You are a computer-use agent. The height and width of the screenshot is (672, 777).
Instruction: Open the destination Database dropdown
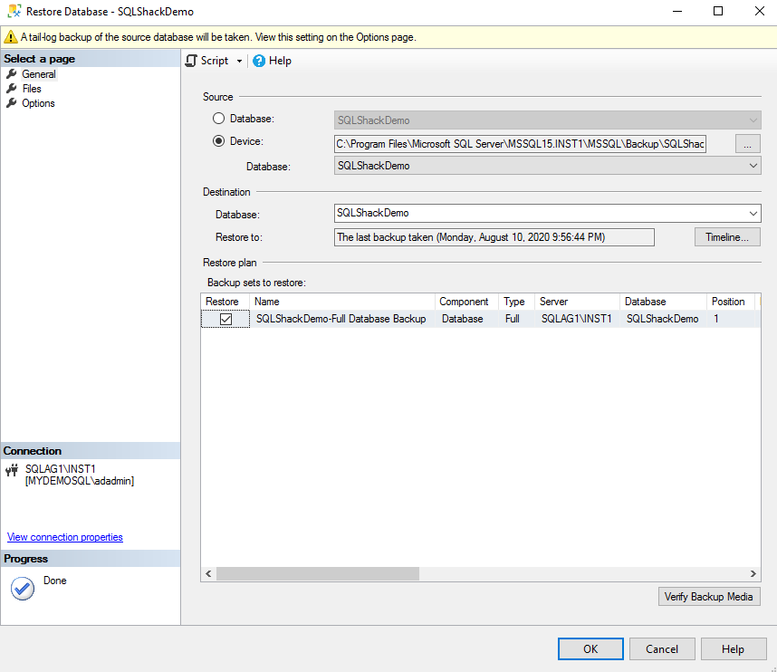click(x=752, y=214)
